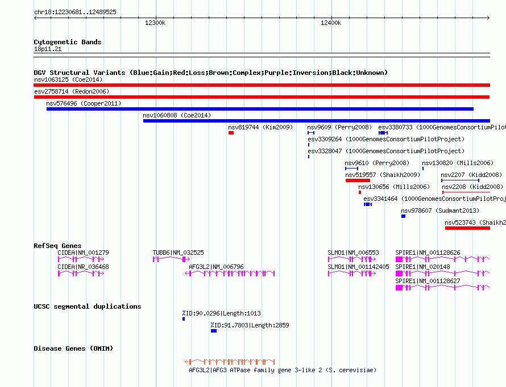Click the Cytogenetic Bands track title
506x387 pixels.
(68, 42)
